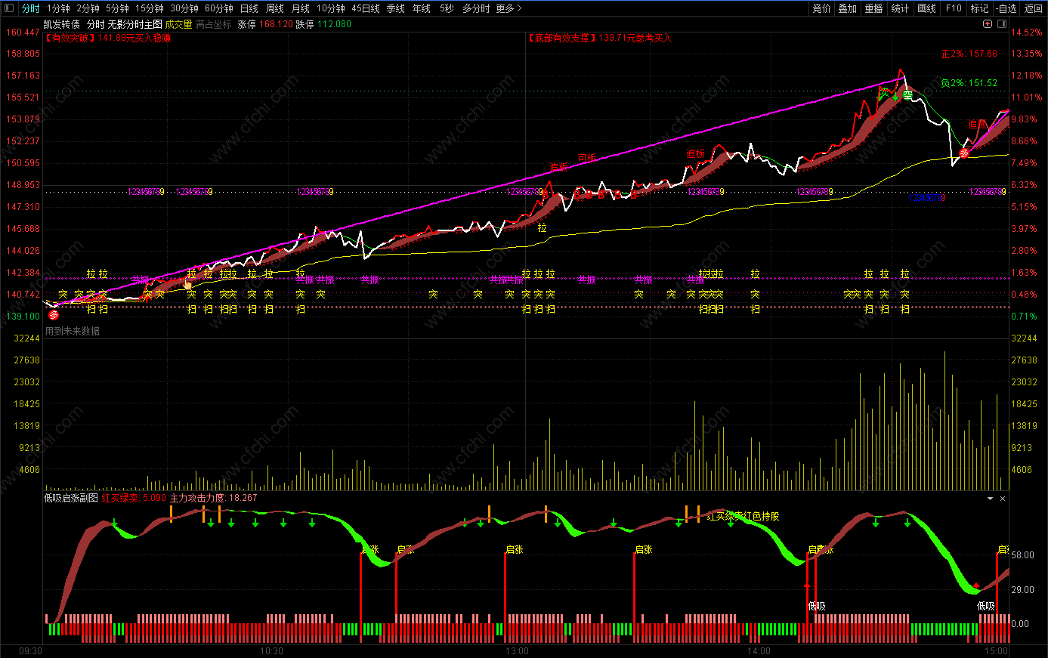Toggle the side panel icon in chart header
Screen dimensions: 1048x658
pyautogui.click(x=1001, y=24)
